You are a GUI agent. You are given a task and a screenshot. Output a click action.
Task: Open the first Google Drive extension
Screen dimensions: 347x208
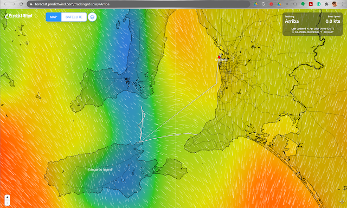[x=255, y=4]
